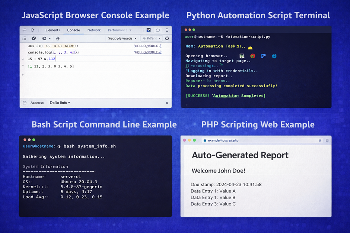Open the 'Seaoole worde' filter dropdown
The height and width of the screenshot is (233, 350).
tap(122, 38)
